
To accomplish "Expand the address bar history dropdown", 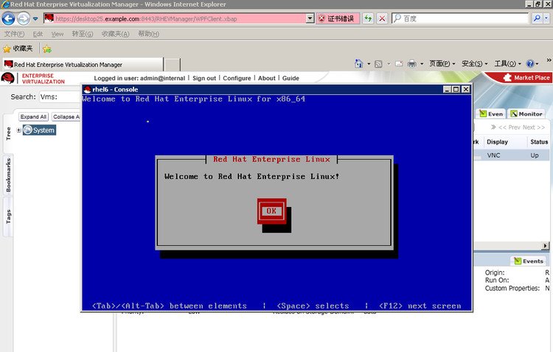I will tap(310, 18).
